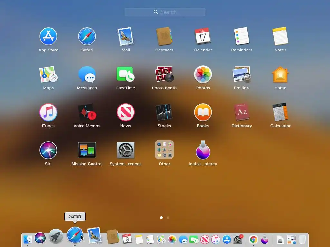Click Safari icon in the Dock
The width and height of the screenshot is (330, 247).
75,235
